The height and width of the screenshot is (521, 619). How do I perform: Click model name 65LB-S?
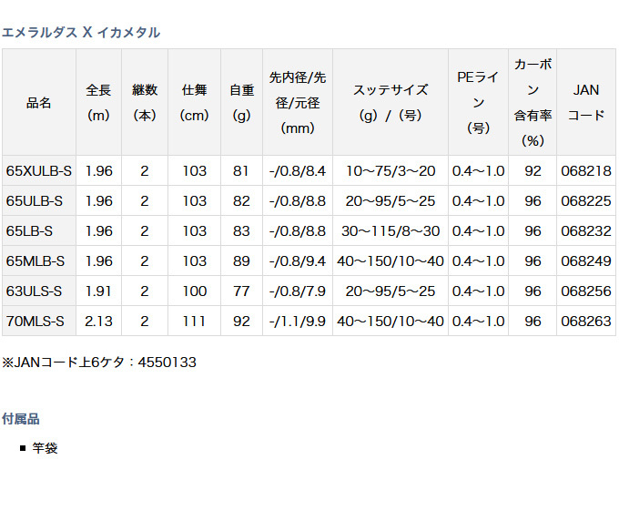[29, 231]
